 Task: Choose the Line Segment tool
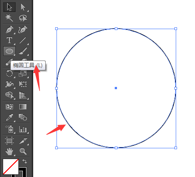23,40
